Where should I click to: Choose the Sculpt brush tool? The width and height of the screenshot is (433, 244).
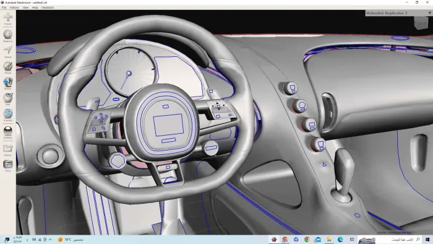[7, 68]
